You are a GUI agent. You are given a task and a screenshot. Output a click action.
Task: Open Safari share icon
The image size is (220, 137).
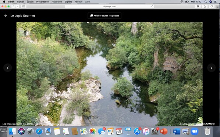pyautogui.click(x=205, y=7)
